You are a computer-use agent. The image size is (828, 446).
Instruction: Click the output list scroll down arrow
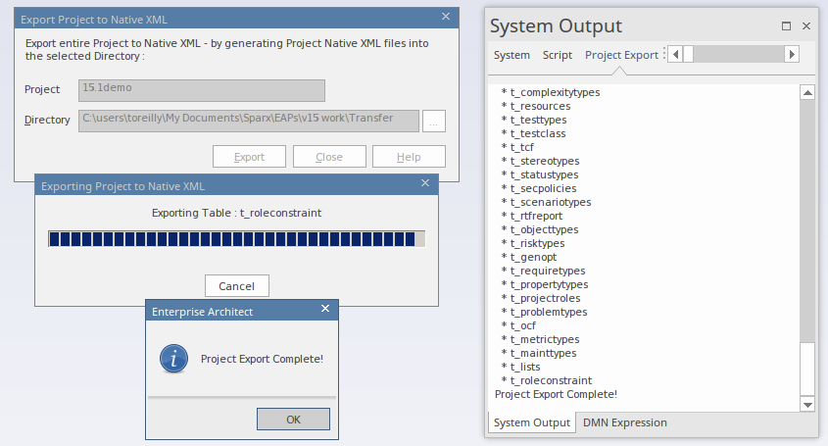(x=807, y=404)
